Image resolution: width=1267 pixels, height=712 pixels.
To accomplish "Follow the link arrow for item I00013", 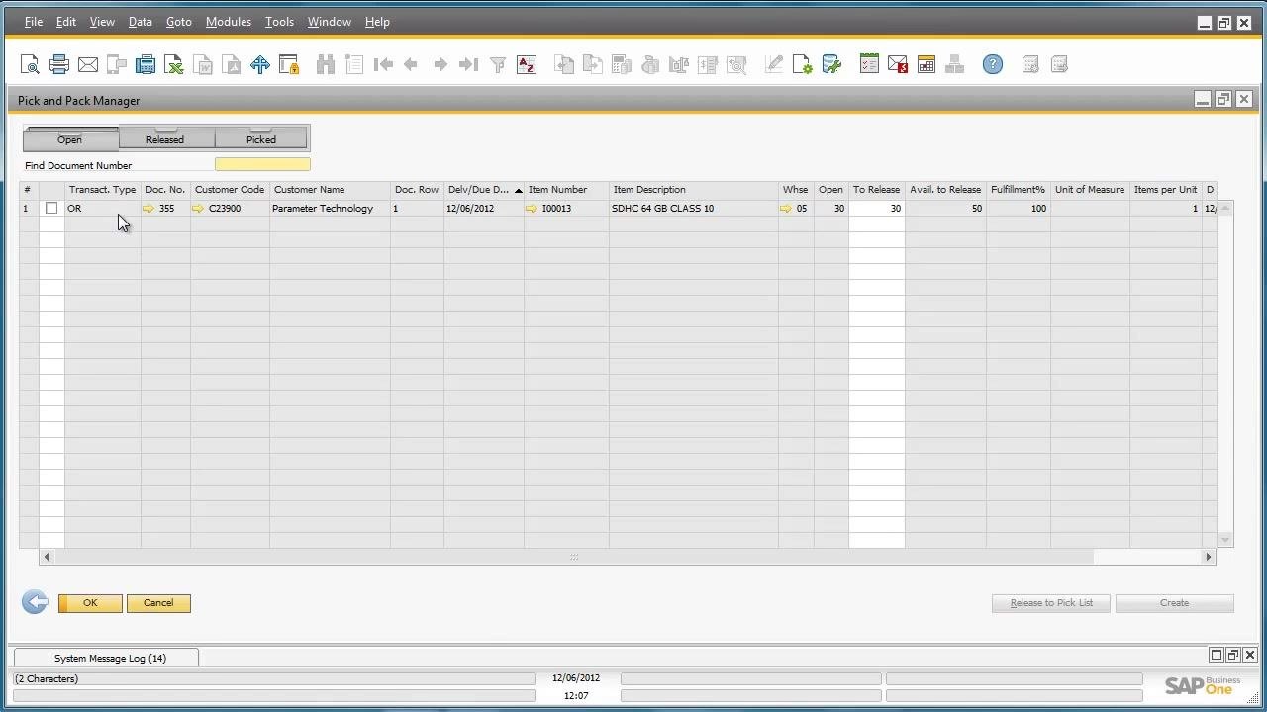I will pyautogui.click(x=532, y=209).
